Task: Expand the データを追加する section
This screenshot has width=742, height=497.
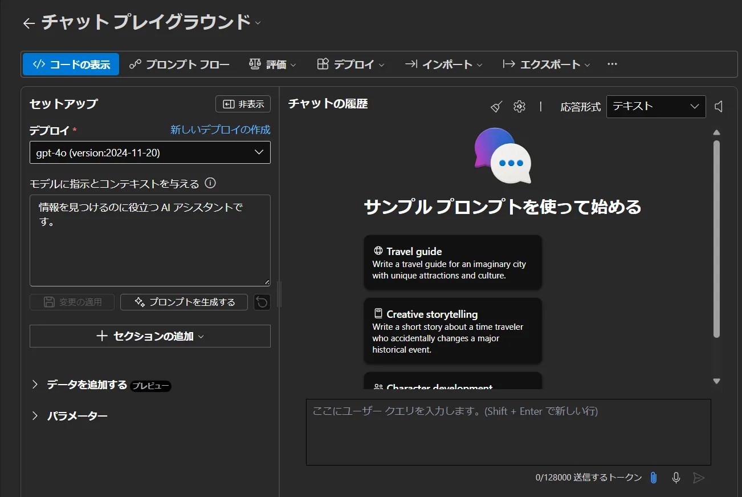Action: pyautogui.click(x=87, y=385)
